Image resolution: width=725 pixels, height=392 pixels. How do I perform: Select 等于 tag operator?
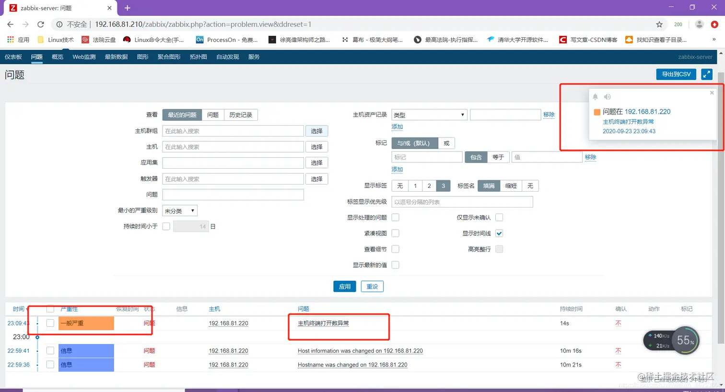[x=498, y=157]
